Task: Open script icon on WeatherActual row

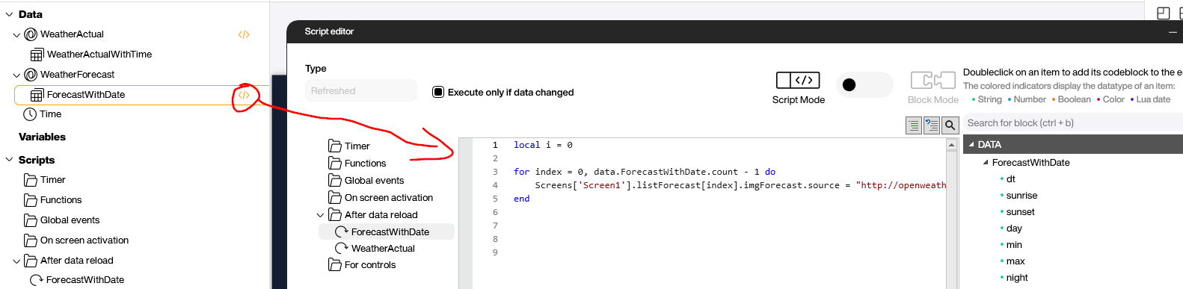Action: click(x=244, y=34)
